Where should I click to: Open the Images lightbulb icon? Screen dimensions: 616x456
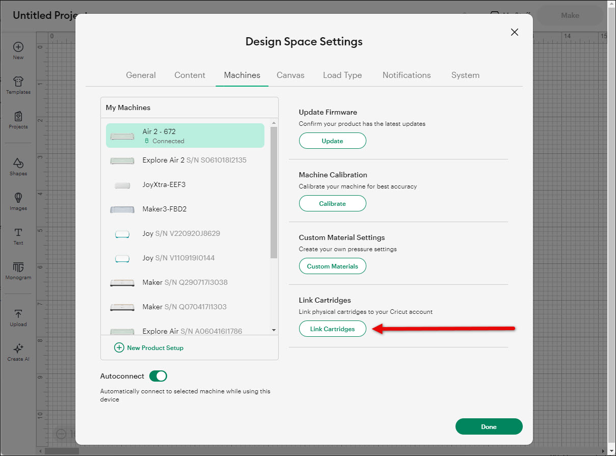click(x=18, y=198)
